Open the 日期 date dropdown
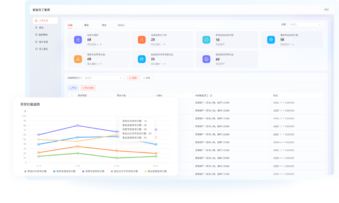This screenshot has height=203, width=339. tap(305, 24)
